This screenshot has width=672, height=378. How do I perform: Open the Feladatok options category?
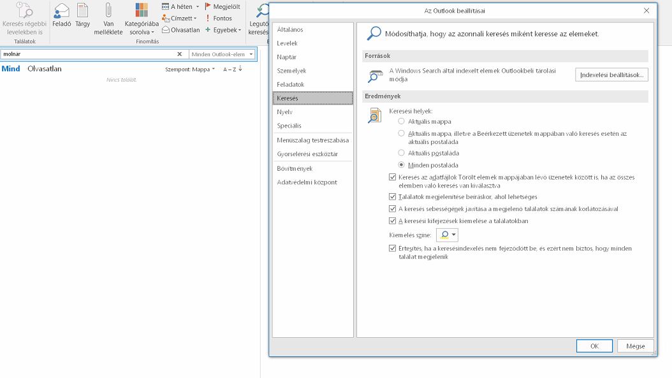click(312, 84)
